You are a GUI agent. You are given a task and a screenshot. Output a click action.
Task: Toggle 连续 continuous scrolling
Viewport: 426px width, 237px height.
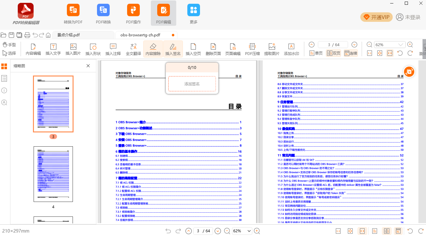(x=351, y=53)
